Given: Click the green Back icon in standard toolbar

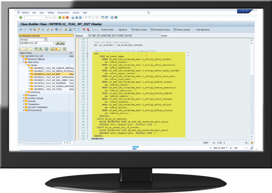Looking at the screenshot, I should pyautogui.click(x=60, y=18).
